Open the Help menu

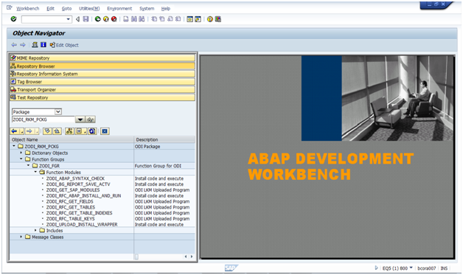(x=166, y=9)
